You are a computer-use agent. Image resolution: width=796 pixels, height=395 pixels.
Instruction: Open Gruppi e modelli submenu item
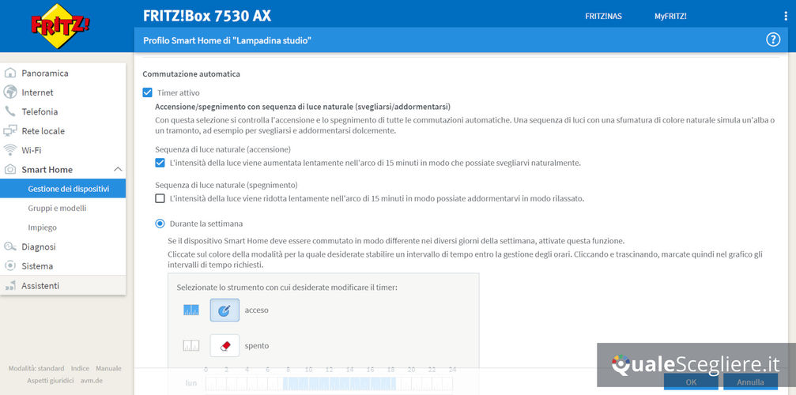[x=57, y=209]
